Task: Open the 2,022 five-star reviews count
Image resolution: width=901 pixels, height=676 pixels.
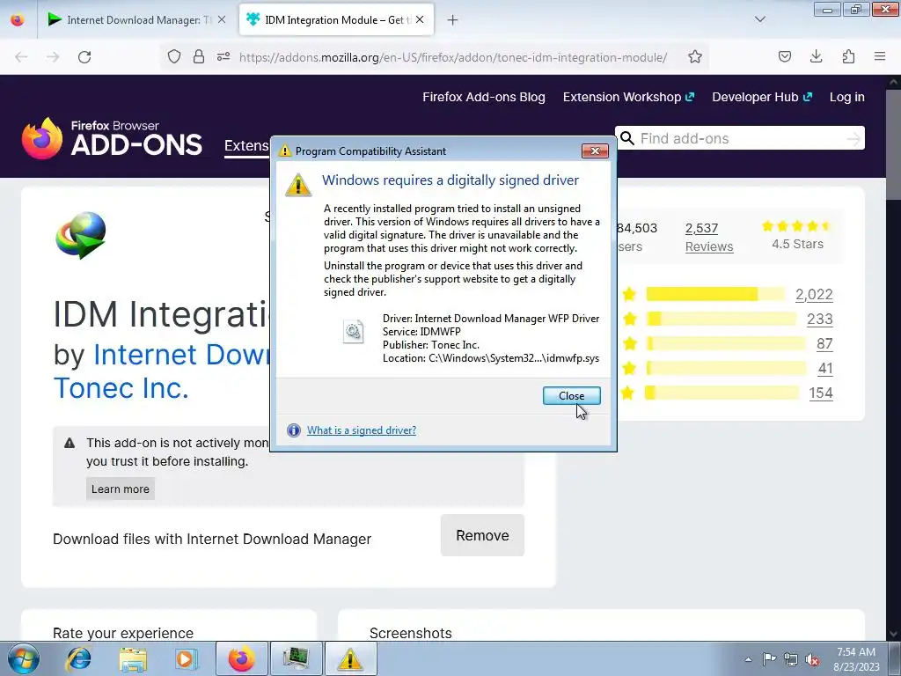Action: tap(814, 294)
